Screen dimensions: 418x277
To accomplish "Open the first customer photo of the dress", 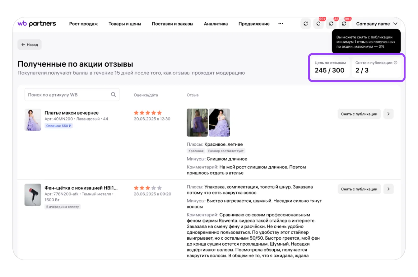I will (x=197, y=123).
